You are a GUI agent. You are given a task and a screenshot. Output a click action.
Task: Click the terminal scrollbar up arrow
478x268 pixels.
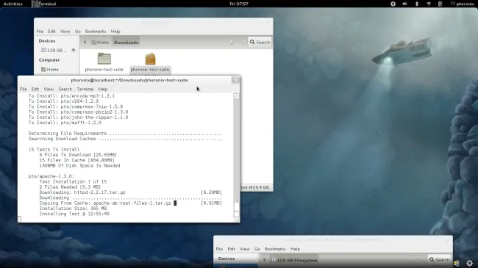pos(236,96)
